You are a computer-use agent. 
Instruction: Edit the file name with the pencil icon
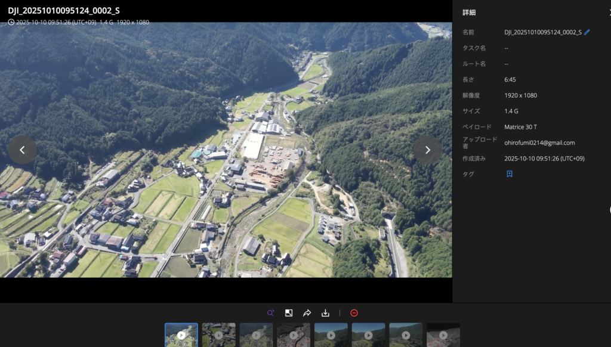pos(587,32)
